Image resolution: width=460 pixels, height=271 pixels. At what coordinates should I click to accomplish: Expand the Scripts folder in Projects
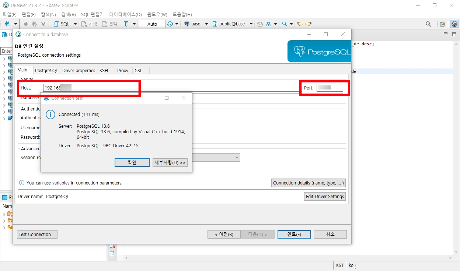[x=4, y=227]
